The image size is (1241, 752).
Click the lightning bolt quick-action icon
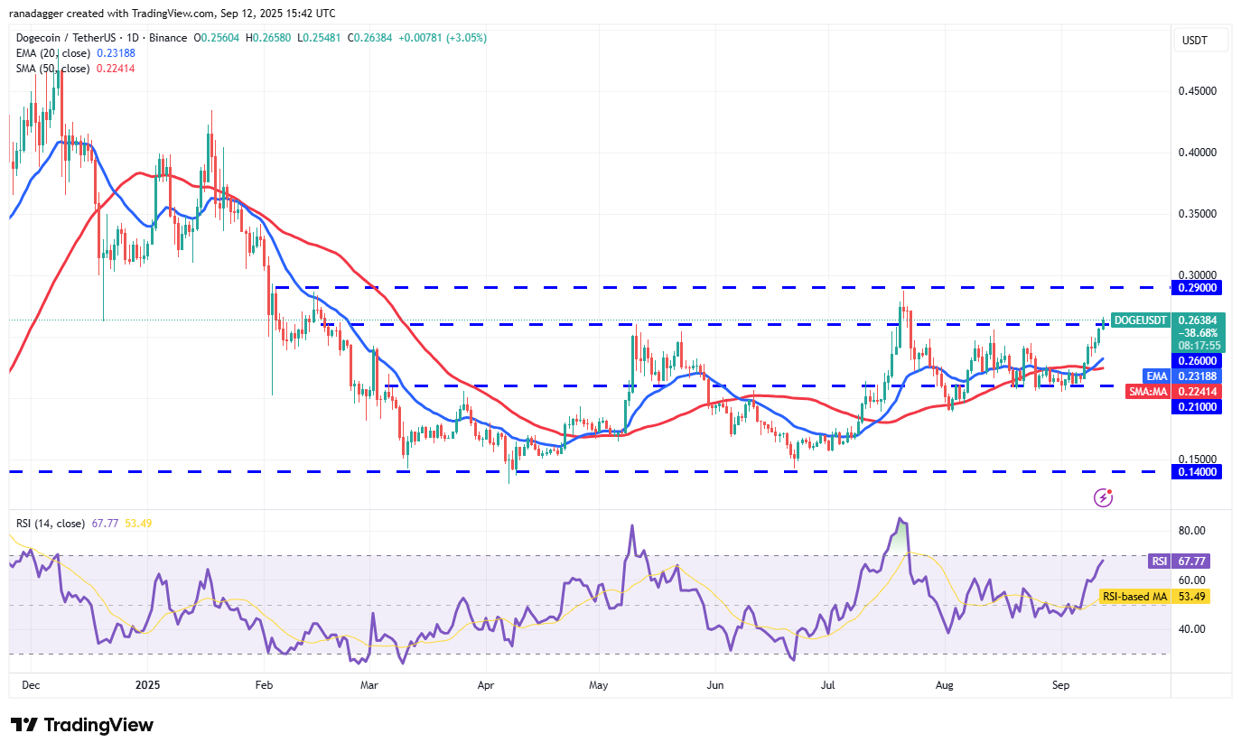(1103, 497)
